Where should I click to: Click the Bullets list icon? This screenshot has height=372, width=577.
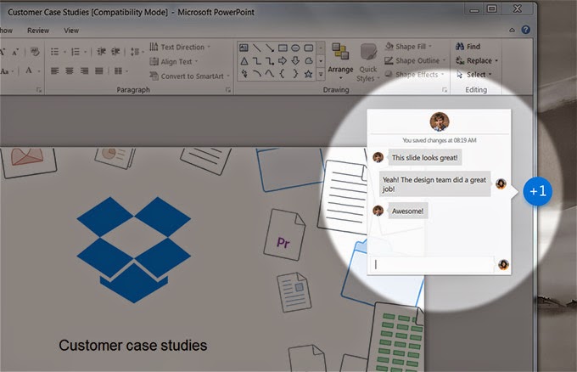(x=54, y=52)
